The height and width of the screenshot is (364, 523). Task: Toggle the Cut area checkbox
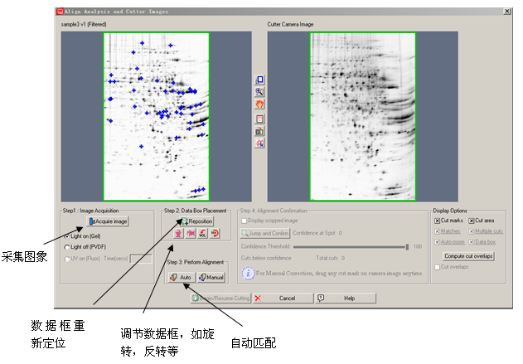[472, 221]
